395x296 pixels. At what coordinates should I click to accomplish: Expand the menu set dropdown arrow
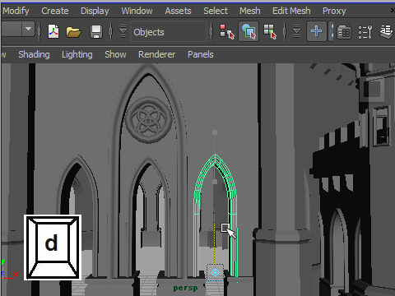pos(28,29)
